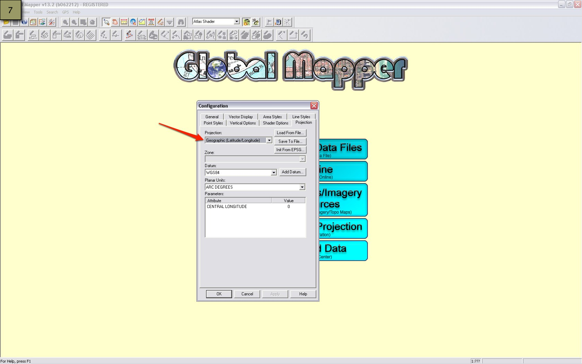582x364 pixels.
Task: Toggle the hill shading icon
Action: pyautogui.click(x=246, y=22)
